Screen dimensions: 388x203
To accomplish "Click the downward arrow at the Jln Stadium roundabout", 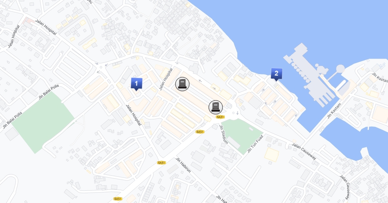I will (x=238, y=113).
